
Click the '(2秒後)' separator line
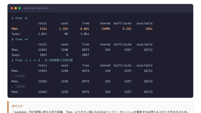(19, 87)
